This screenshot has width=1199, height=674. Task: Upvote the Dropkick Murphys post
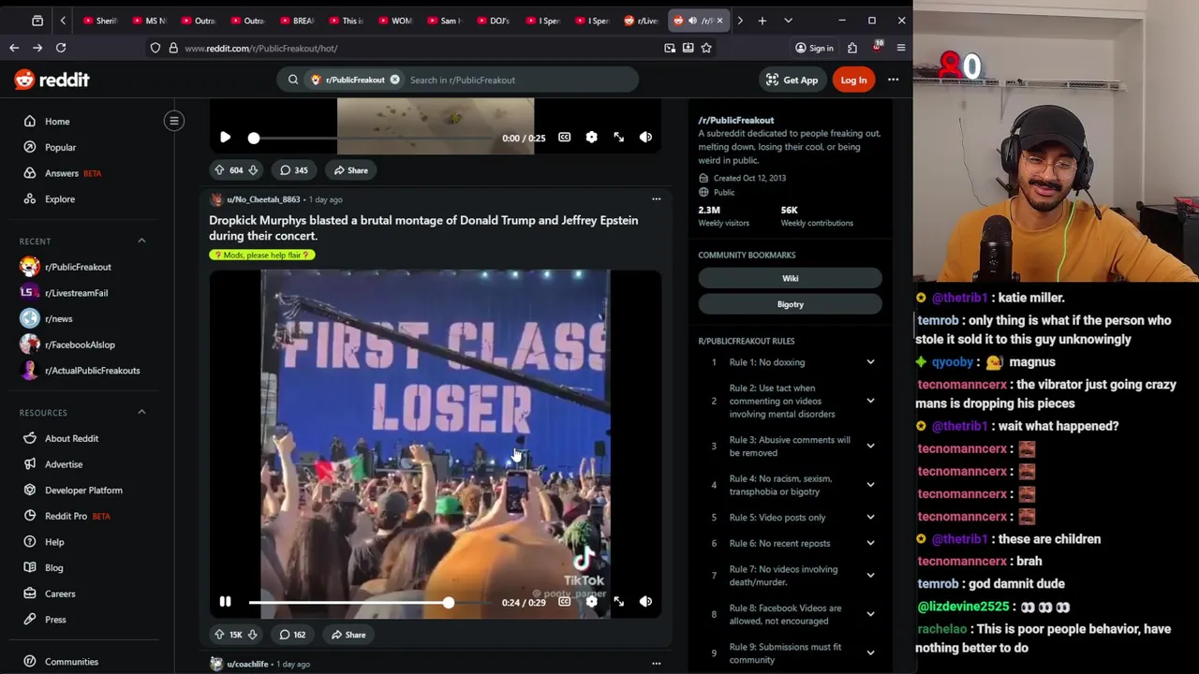pyautogui.click(x=219, y=635)
